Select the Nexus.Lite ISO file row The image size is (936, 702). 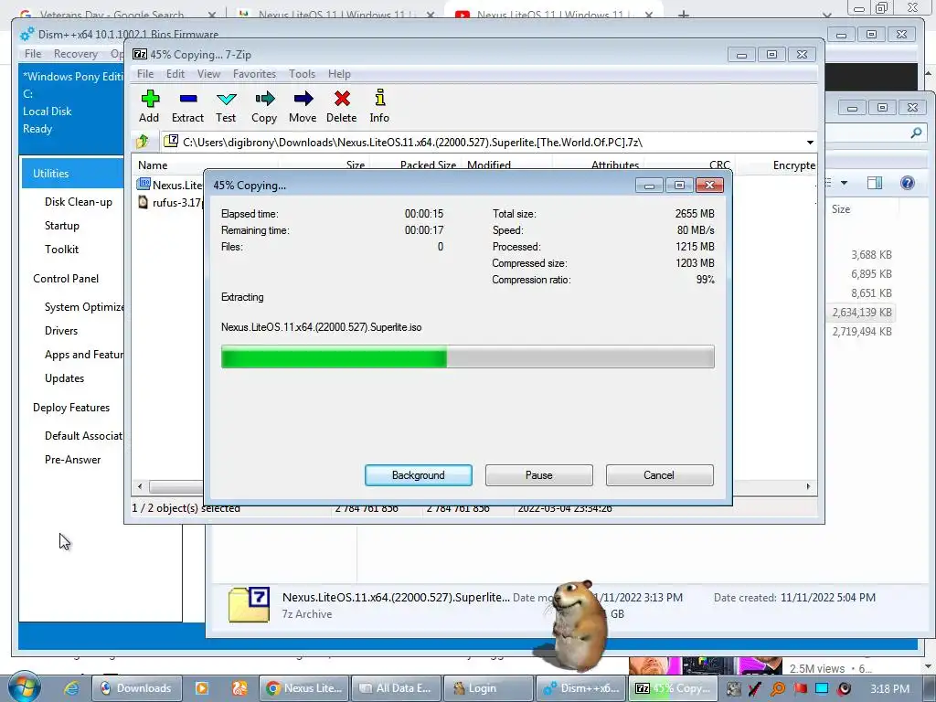click(x=169, y=185)
